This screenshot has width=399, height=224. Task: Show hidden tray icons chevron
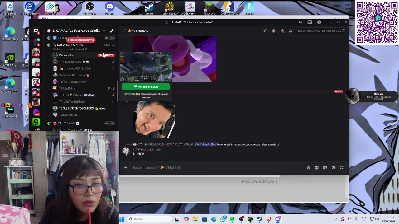336,219
